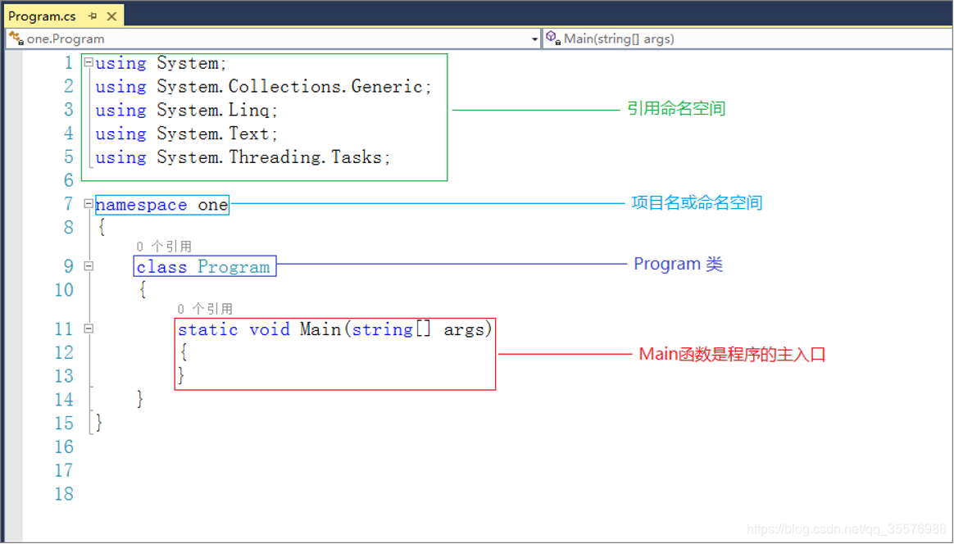
Task: Collapse the using directives block
Action: pos(89,62)
